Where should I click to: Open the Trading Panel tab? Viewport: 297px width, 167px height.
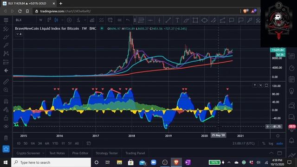(135, 153)
